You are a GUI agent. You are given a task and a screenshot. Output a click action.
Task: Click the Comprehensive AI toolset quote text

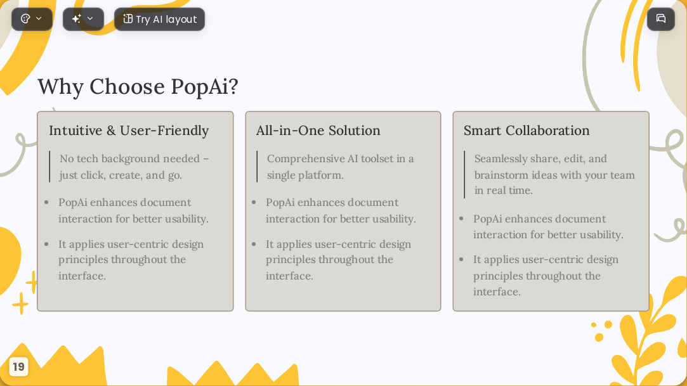coord(341,167)
